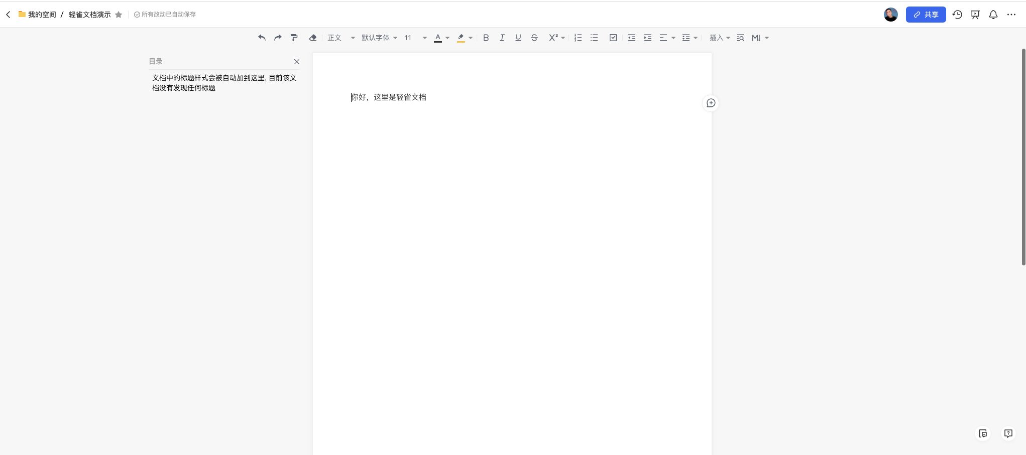Open the 默认字体 font dropdown
This screenshot has width=1026, height=455.
[x=379, y=38]
